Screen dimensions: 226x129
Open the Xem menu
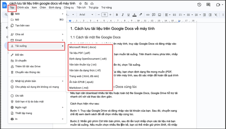[34, 8]
